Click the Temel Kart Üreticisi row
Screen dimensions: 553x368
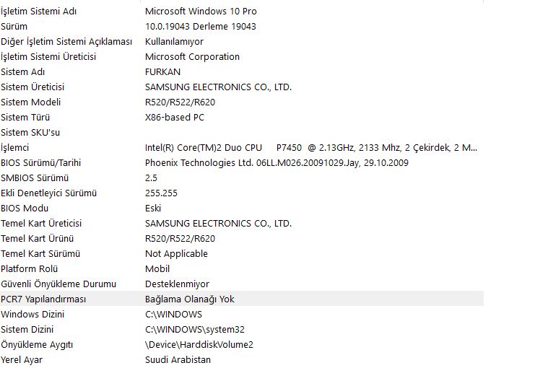pos(242,224)
